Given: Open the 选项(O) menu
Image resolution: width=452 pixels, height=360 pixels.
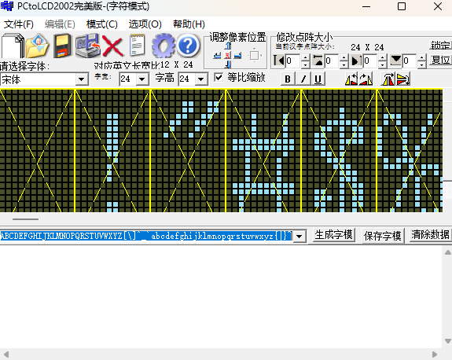Looking at the screenshot, I should tap(145, 24).
